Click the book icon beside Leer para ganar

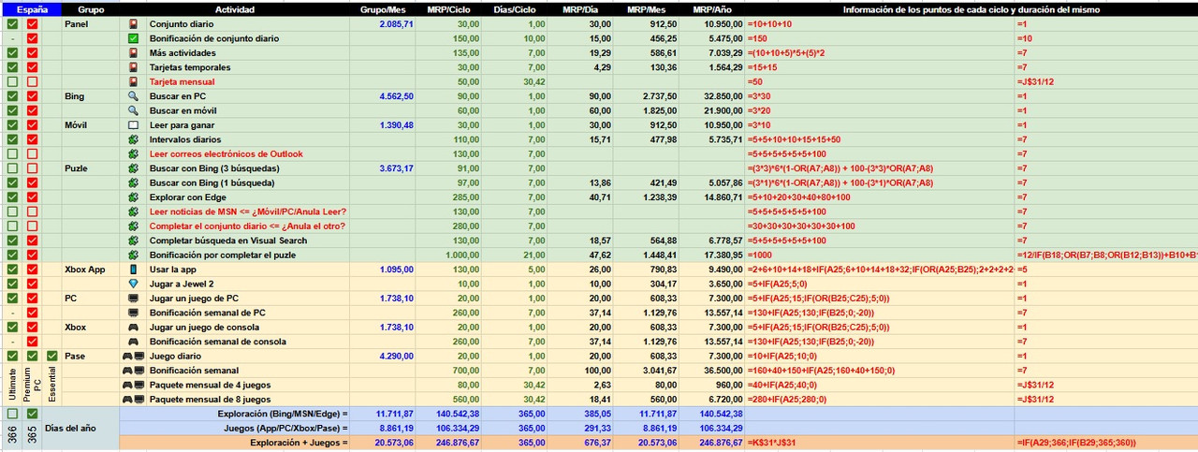(x=133, y=125)
